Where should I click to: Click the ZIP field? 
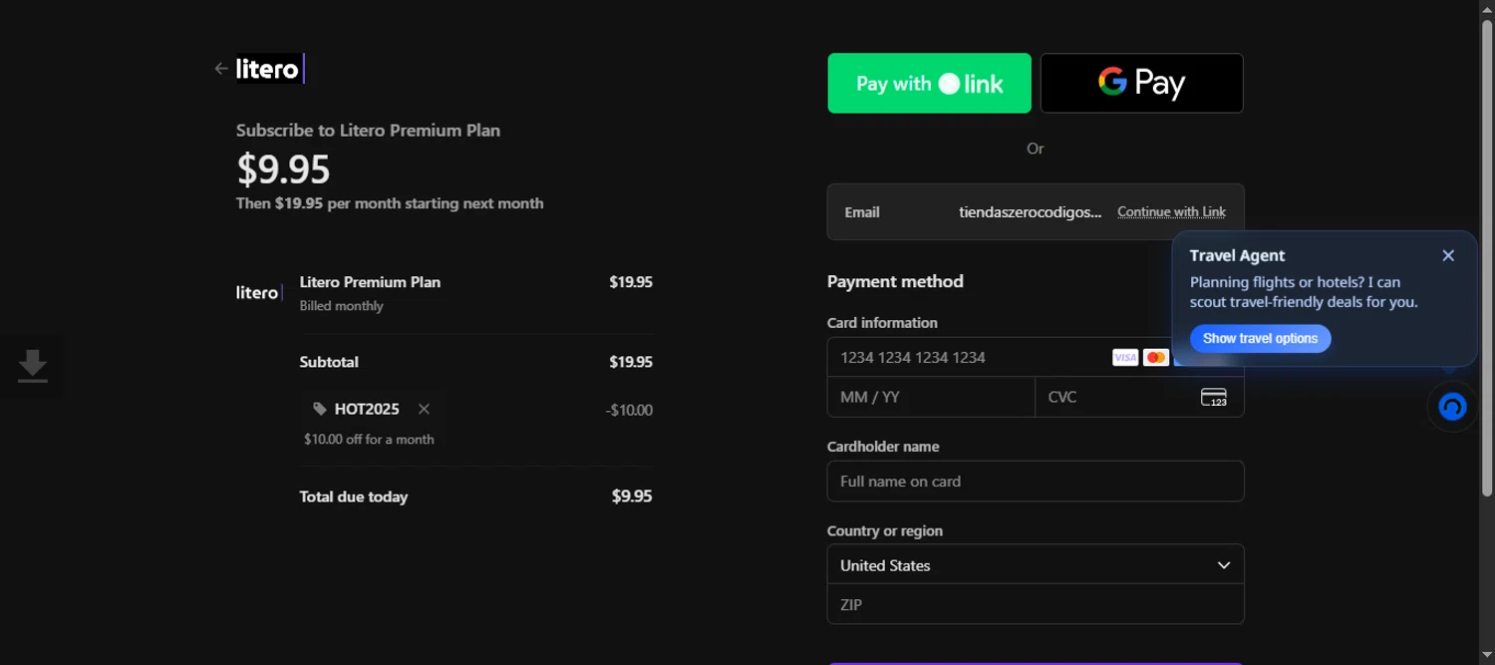point(1036,604)
